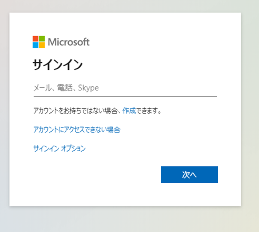Click the Microsoft wordmark text

point(68,42)
